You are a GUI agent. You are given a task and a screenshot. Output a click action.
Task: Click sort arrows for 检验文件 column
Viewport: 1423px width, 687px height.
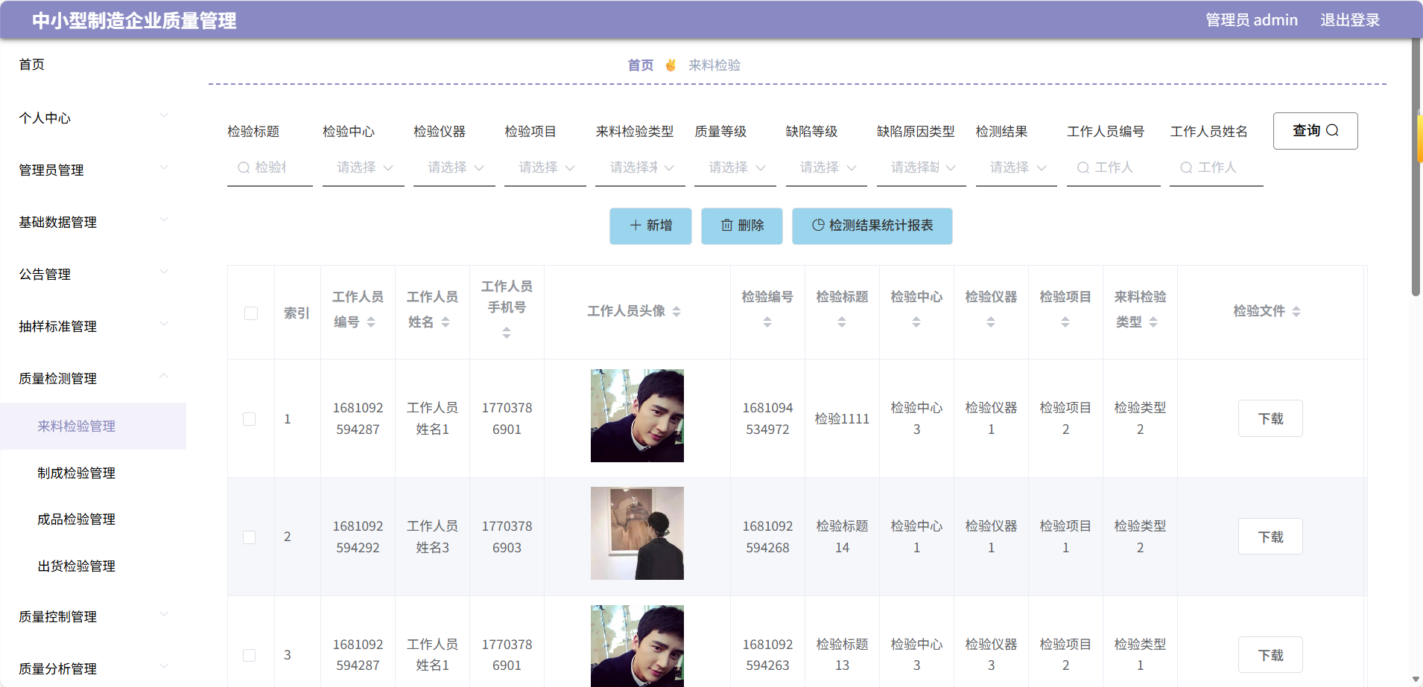tap(1296, 311)
